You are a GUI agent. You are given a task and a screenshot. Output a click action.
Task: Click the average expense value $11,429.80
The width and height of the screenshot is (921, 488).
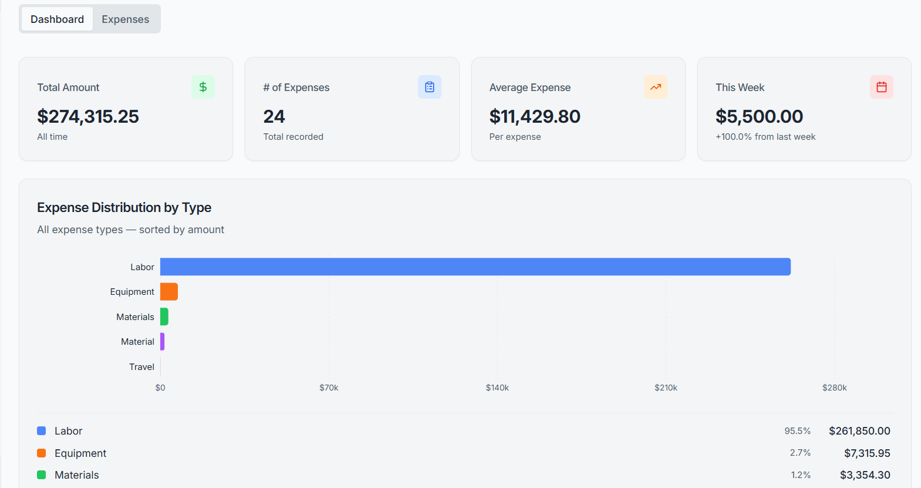click(535, 116)
